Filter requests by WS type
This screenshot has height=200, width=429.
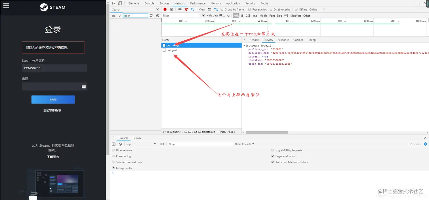pos(286,16)
